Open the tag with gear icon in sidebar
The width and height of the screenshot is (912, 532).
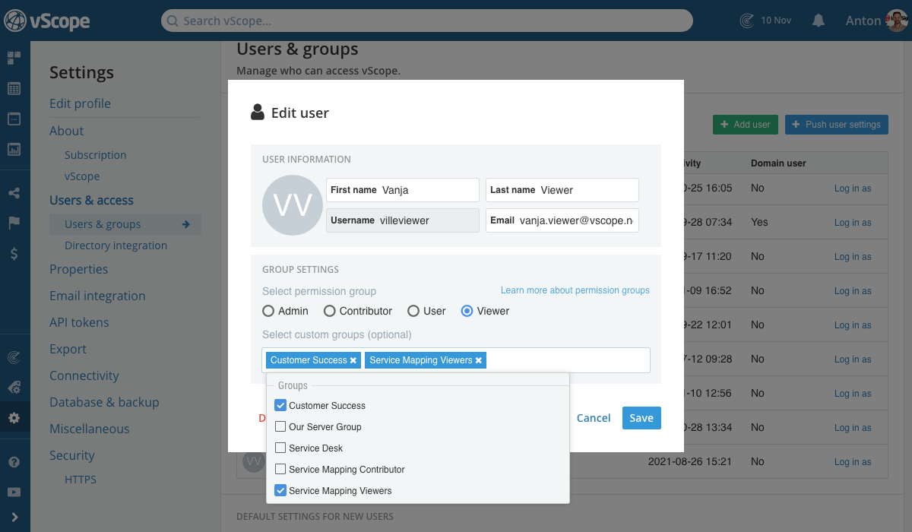point(14,387)
